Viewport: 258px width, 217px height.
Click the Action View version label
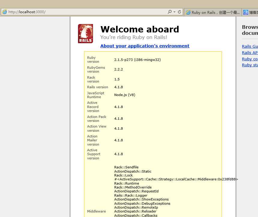(x=97, y=128)
